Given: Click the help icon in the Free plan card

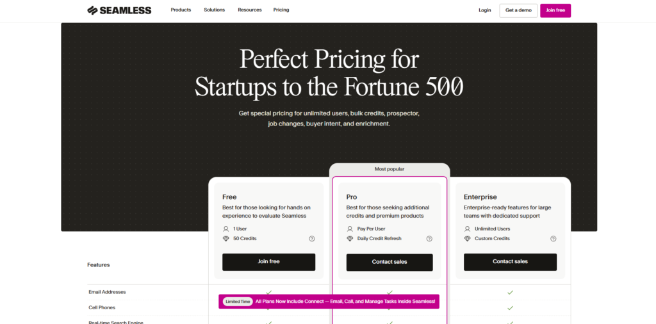Looking at the screenshot, I should [x=312, y=239].
